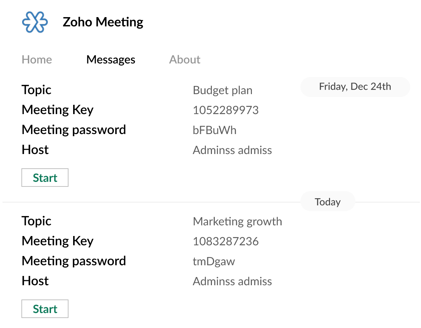Select the Today date pill
This screenshot has width=421, height=328.
tap(328, 201)
